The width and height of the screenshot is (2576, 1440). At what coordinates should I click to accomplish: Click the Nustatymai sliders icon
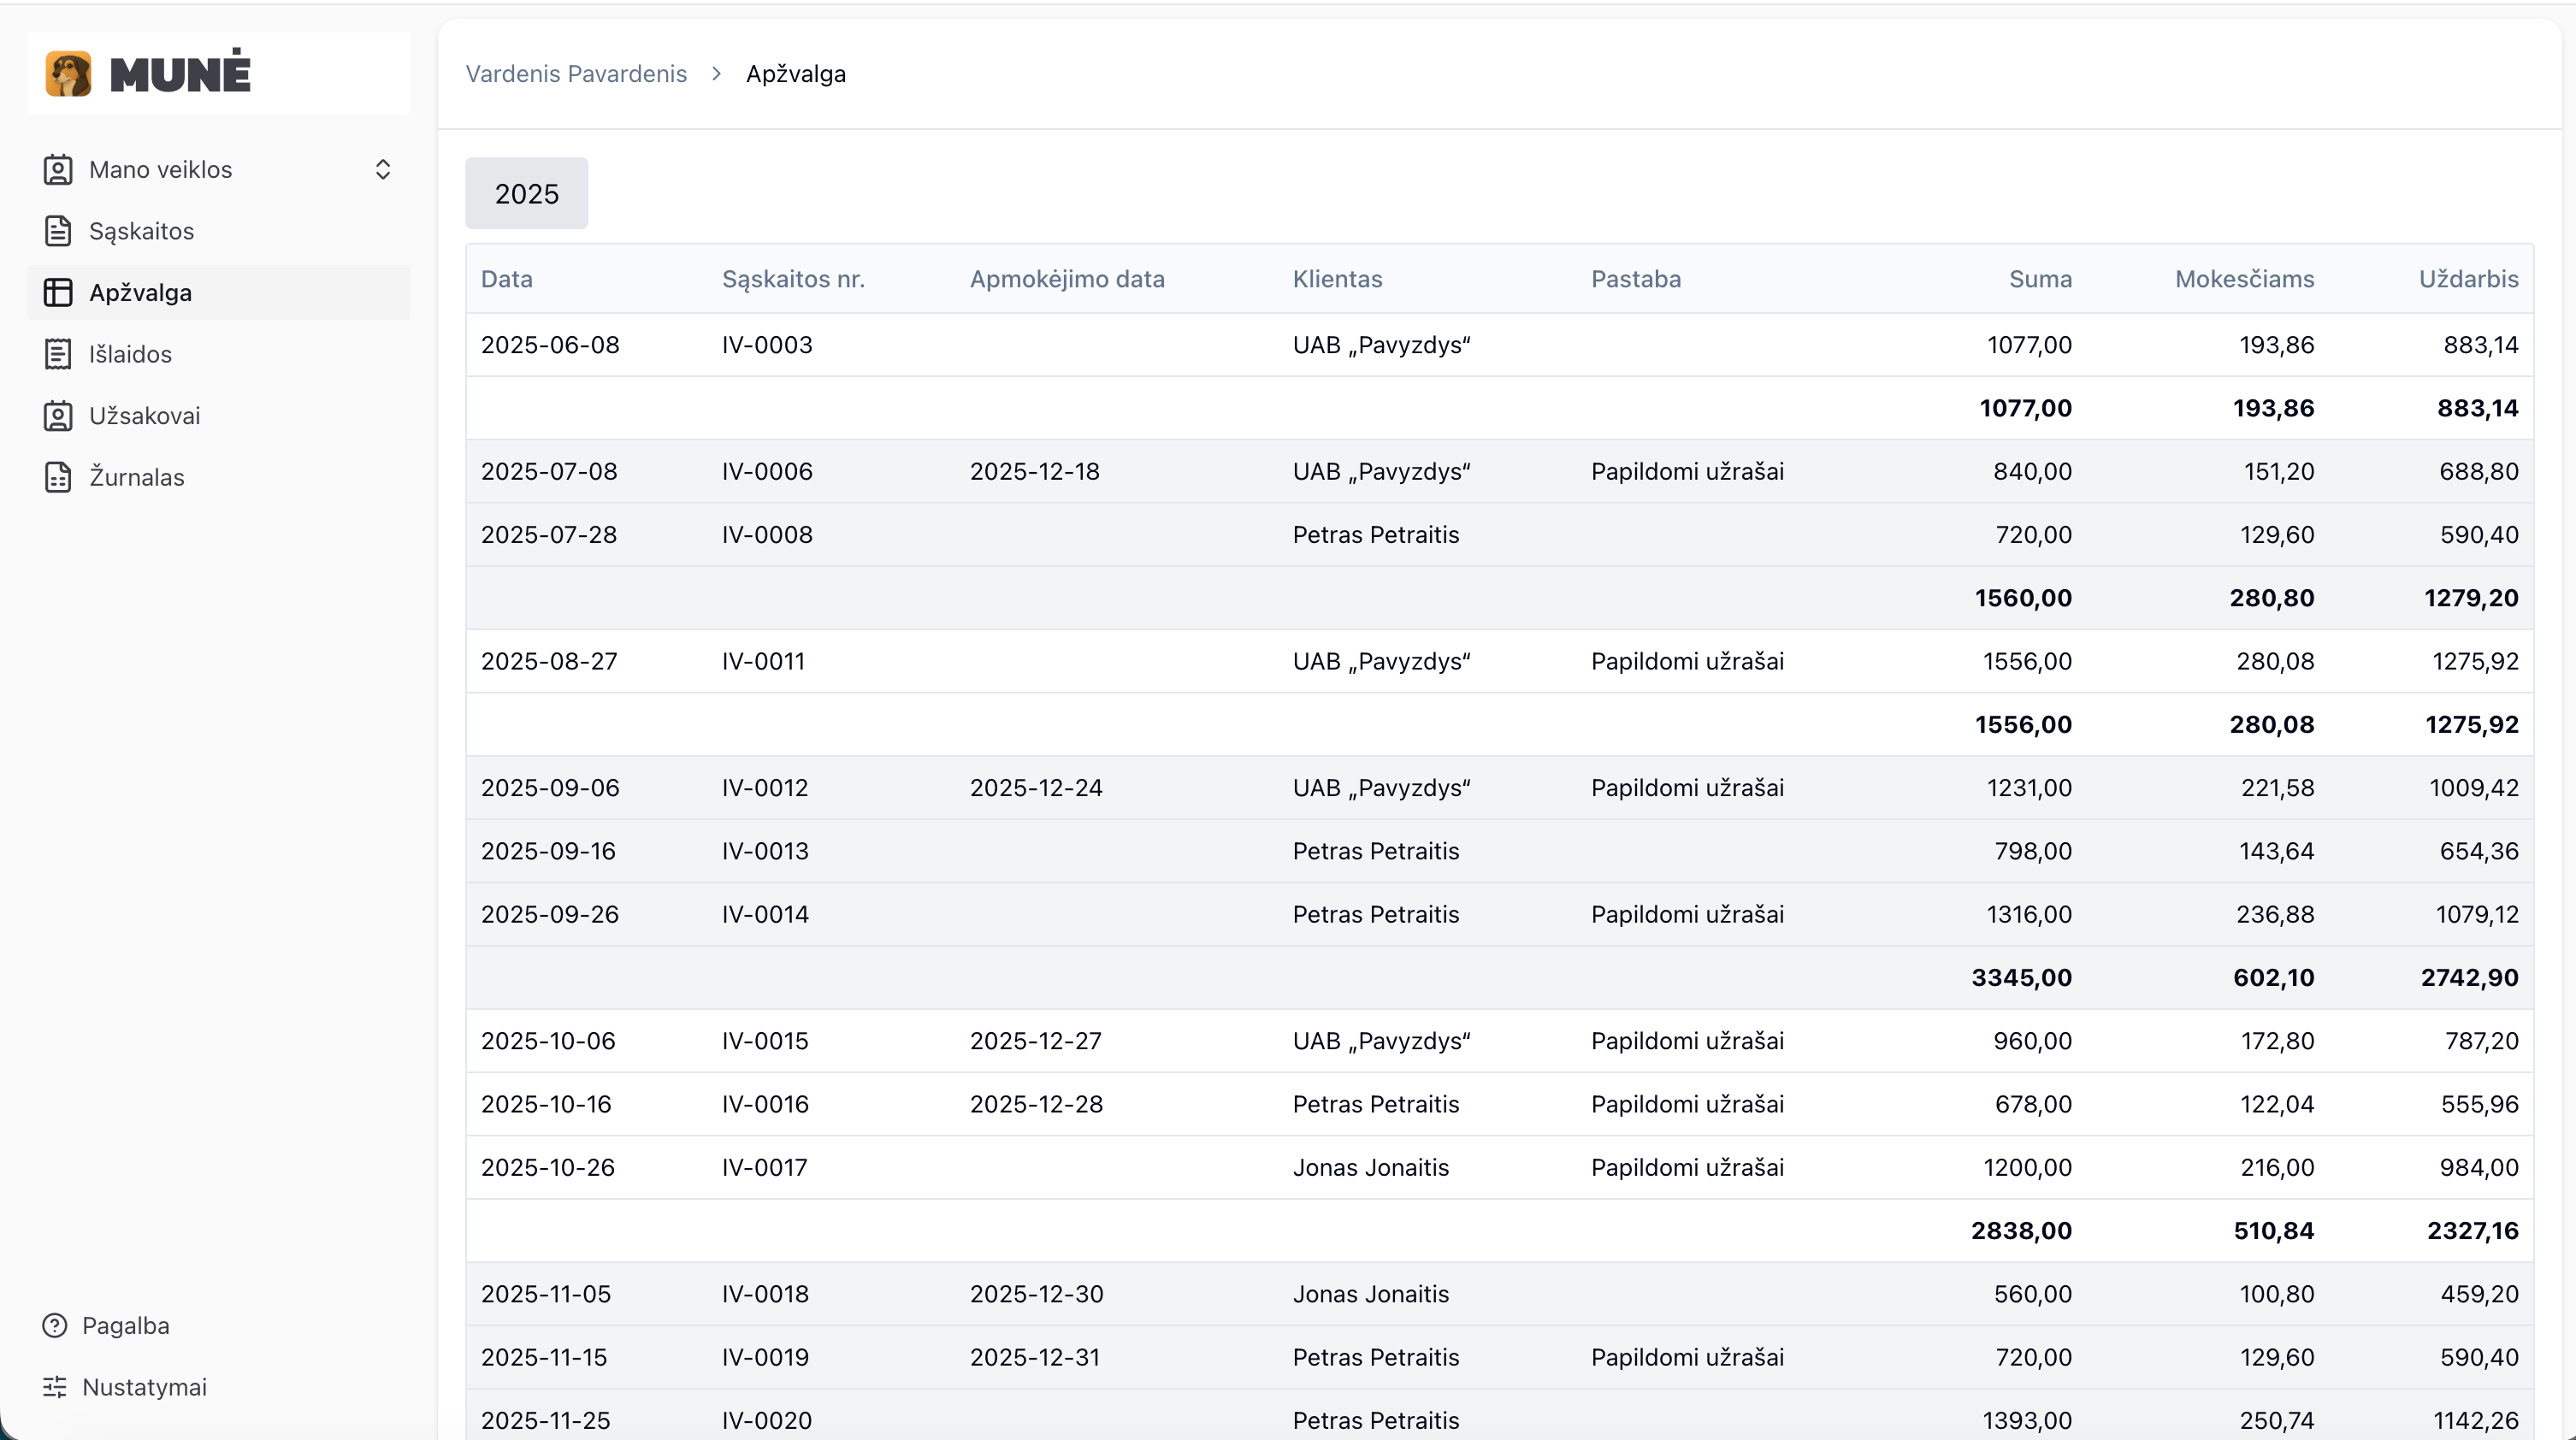[x=55, y=1387]
